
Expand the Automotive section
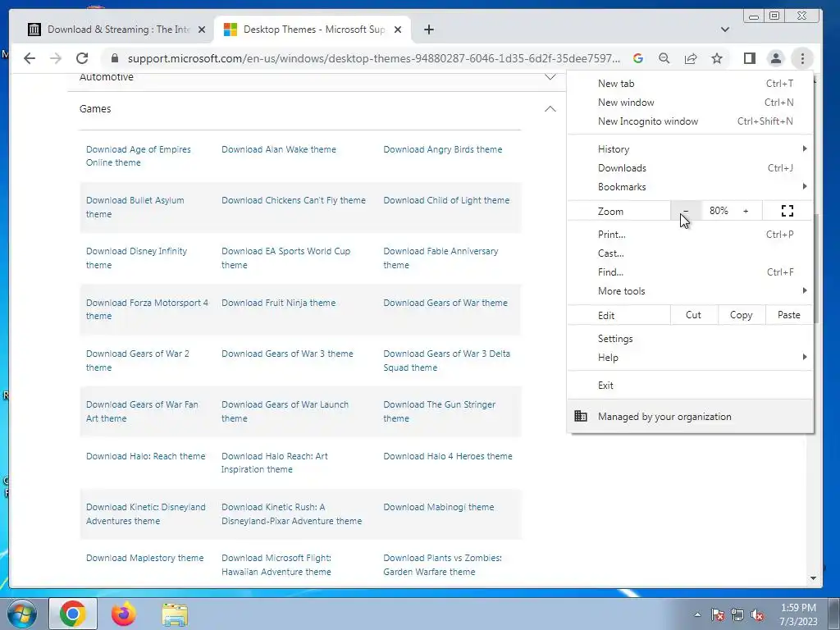point(550,76)
